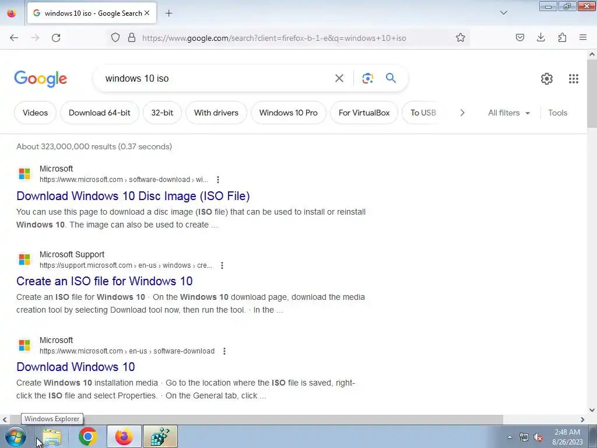Image resolution: width=597 pixels, height=448 pixels.
Task: Switch to Firefox taskbar button
Action: (124, 436)
